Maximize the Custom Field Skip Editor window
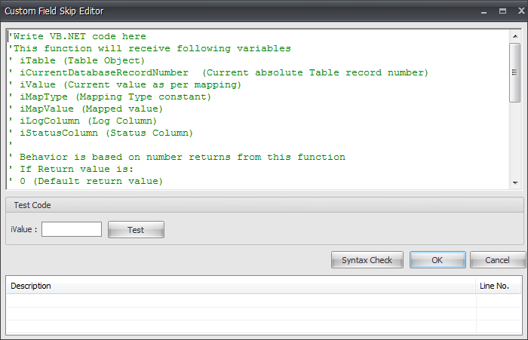This screenshot has height=340, width=528. [x=502, y=11]
